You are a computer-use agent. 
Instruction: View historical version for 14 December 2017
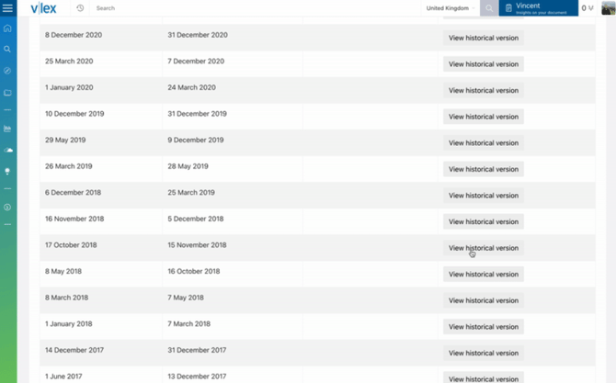[484, 354]
